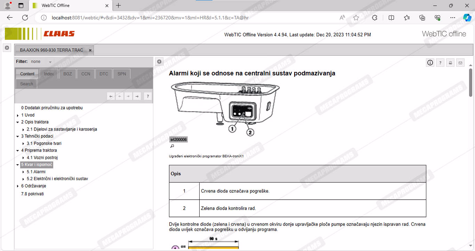Image resolution: width=475 pixels, height=251 pixels.
Task: Click magnifier icon below pump illustration
Action: click(x=172, y=146)
